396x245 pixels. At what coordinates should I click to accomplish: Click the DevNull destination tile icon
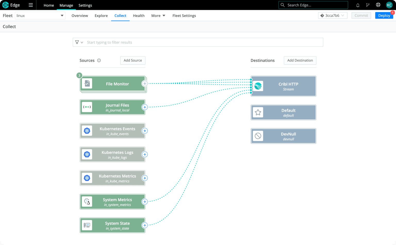[258, 136]
